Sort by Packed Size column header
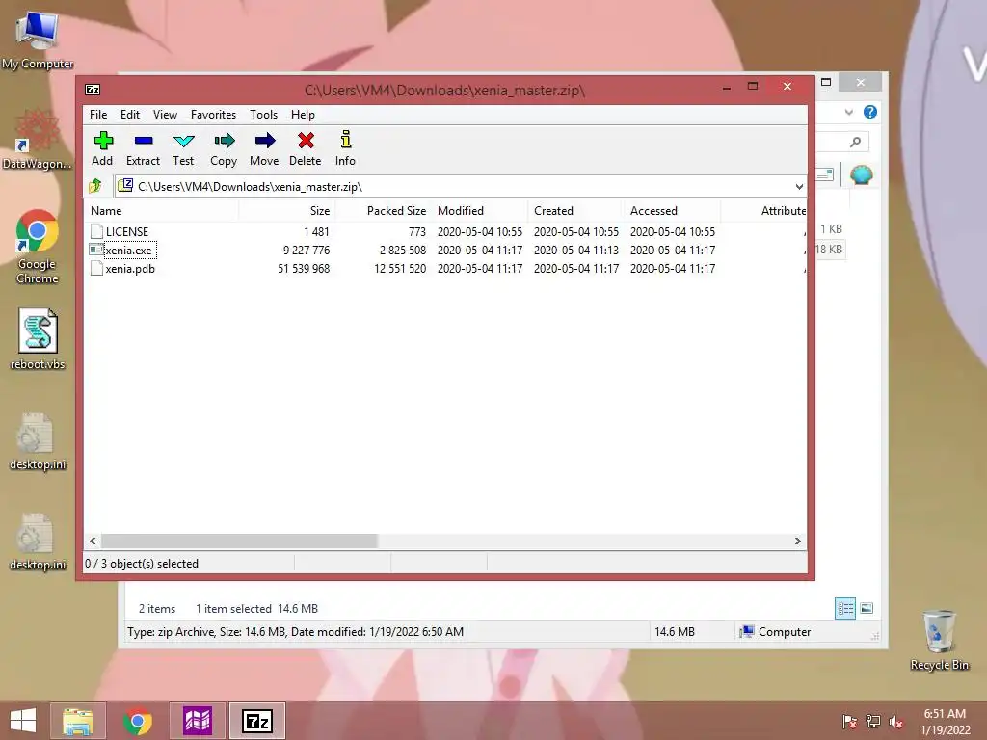 (384, 211)
